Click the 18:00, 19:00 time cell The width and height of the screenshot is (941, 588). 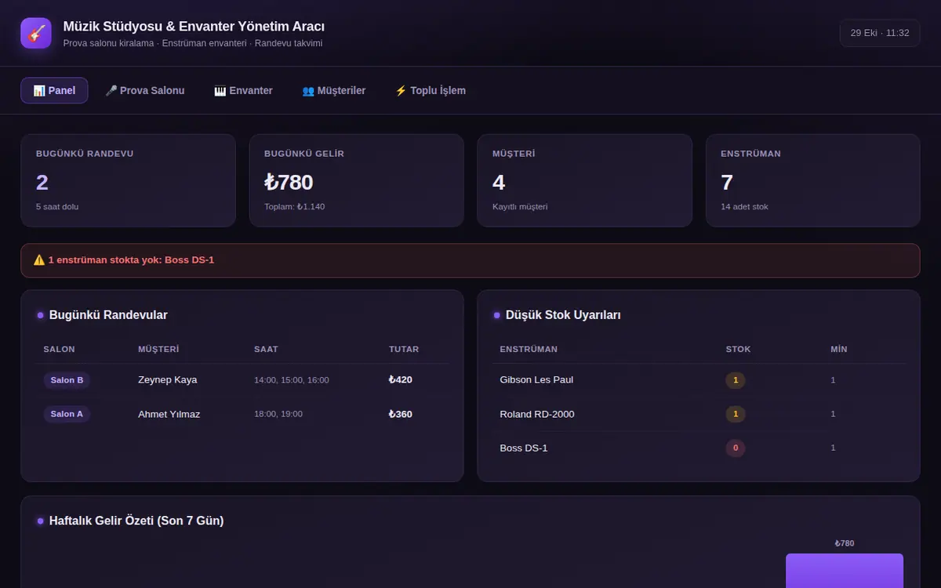click(x=278, y=414)
